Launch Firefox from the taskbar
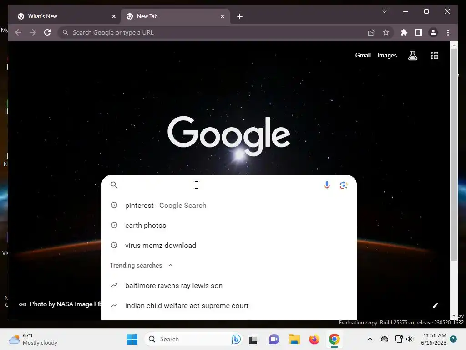Viewport: 466px width, 350px height. click(314, 339)
